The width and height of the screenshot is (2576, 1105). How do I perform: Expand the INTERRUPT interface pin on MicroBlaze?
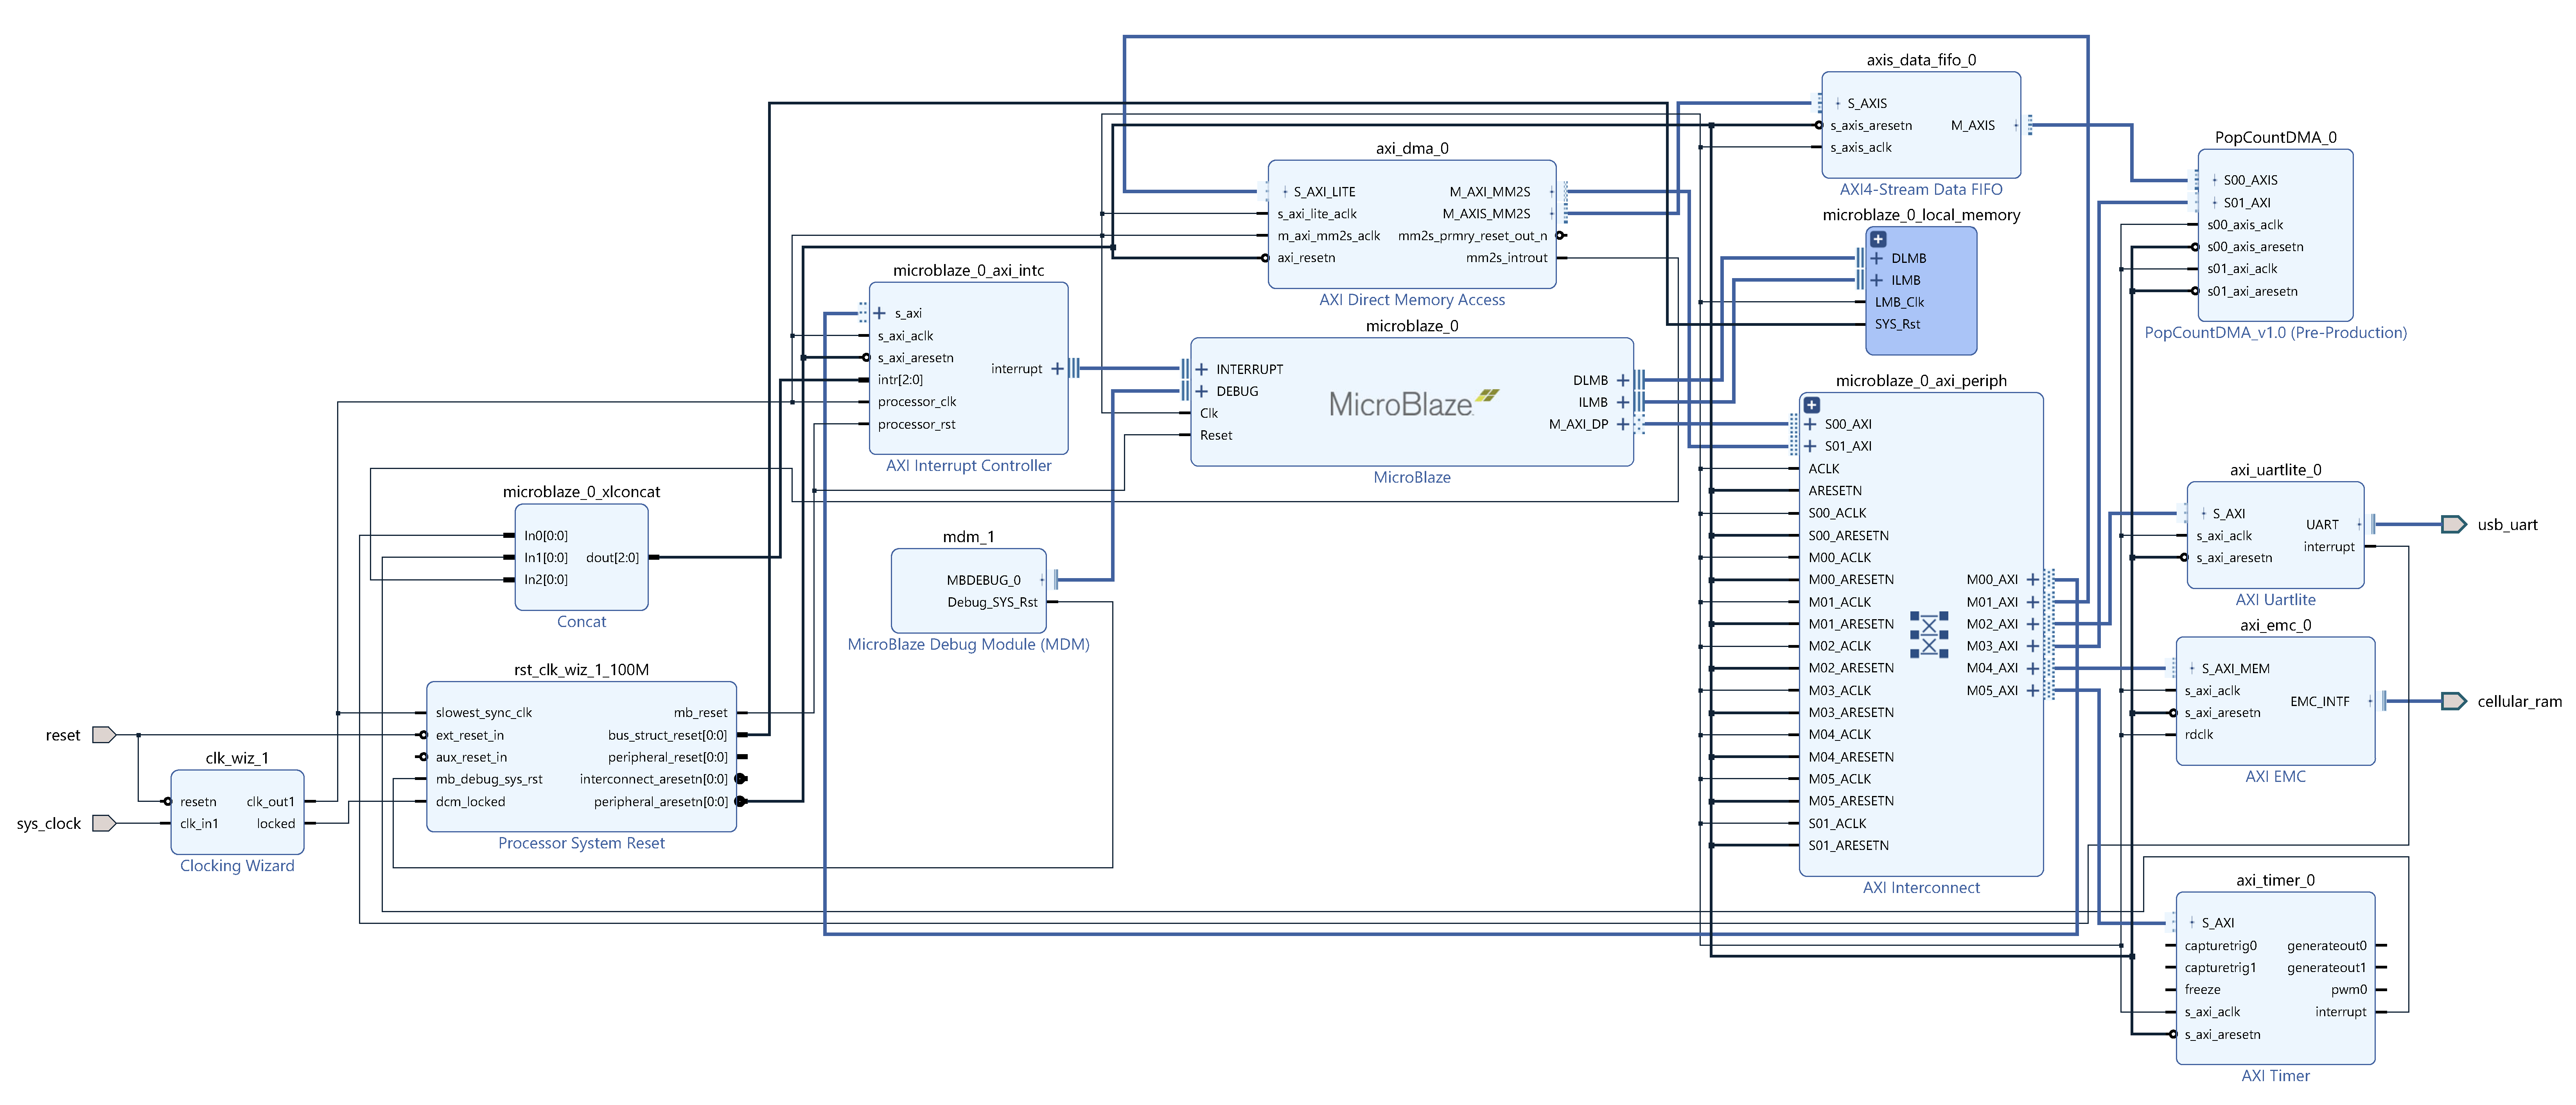point(1202,369)
